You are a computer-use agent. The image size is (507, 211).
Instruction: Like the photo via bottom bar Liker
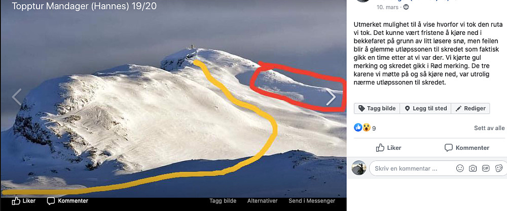coord(24,201)
